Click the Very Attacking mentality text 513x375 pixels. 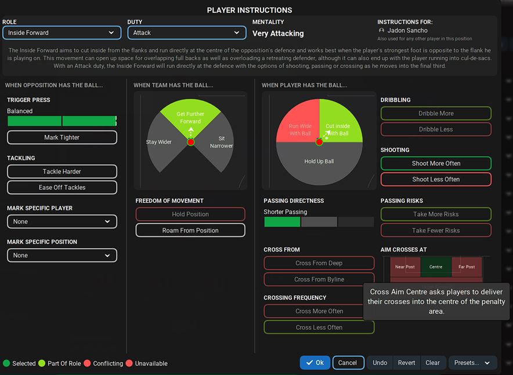(278, 34)
